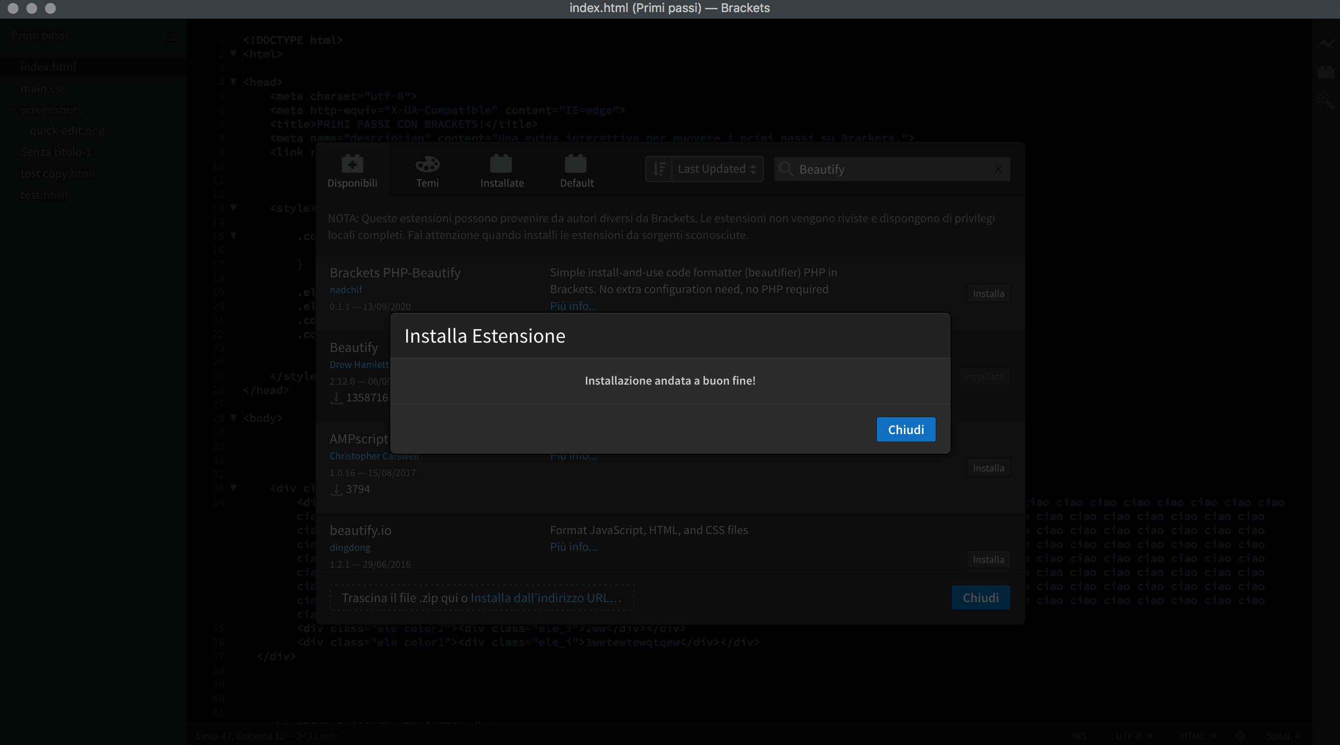
Task: Click the sort order icon beside Last Updated
Action: coord(659,169)
